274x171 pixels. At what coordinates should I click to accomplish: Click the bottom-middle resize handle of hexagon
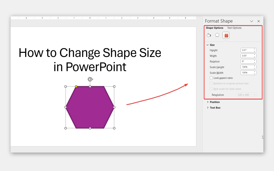90,128
